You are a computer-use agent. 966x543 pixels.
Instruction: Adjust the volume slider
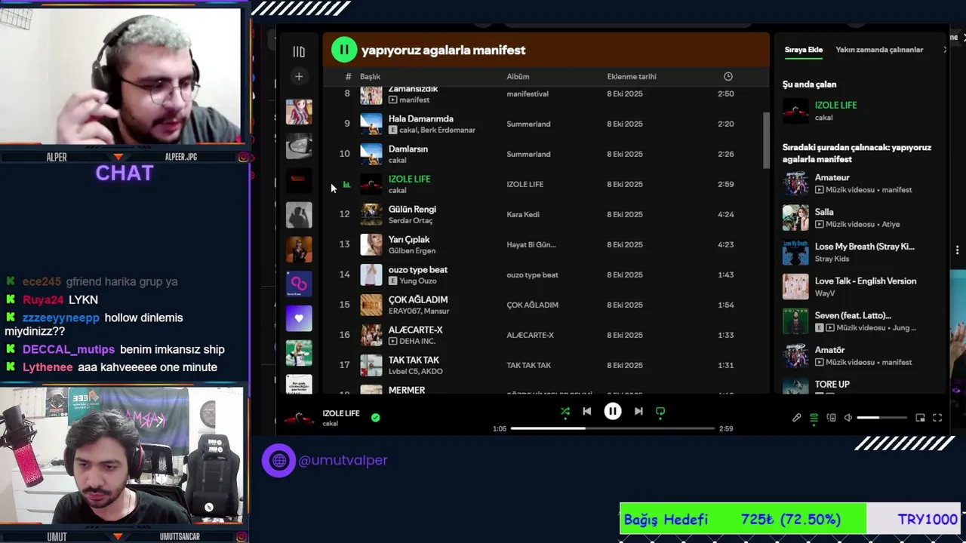point(881,418)
